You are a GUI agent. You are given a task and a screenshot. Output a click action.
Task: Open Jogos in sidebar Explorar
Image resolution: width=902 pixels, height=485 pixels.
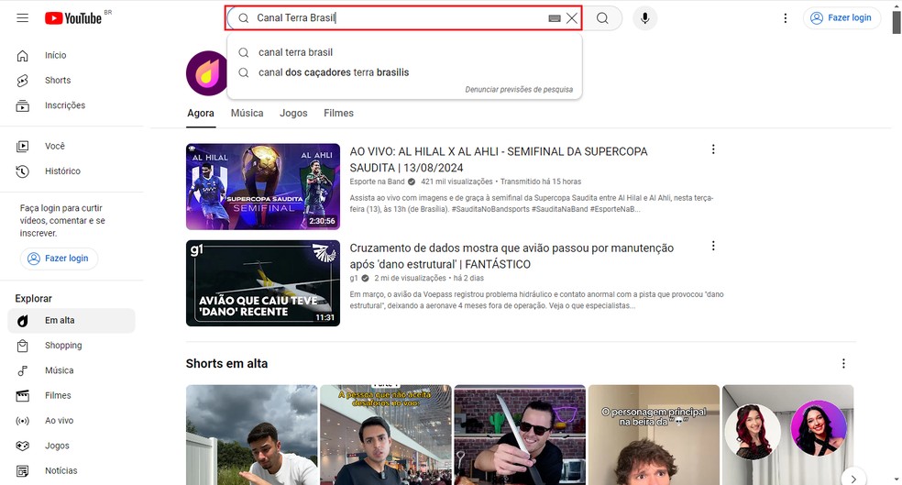click(x=71, y=446)
